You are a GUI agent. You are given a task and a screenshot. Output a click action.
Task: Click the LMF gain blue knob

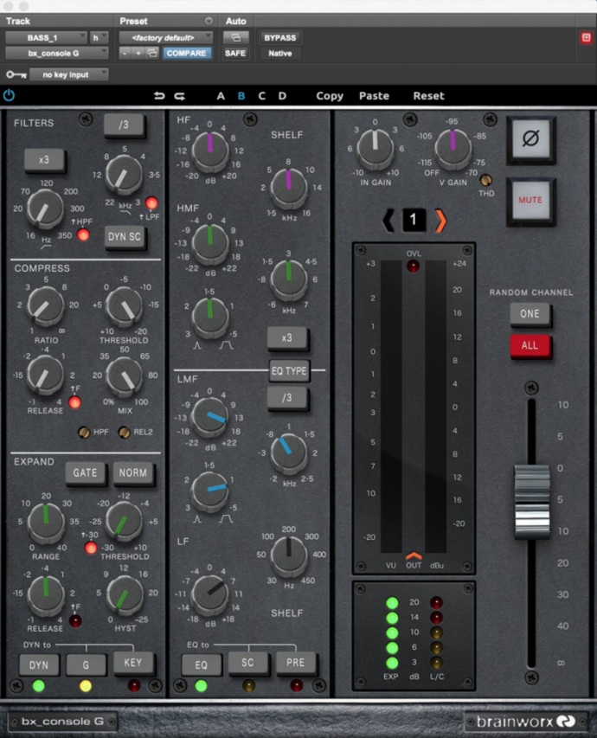(210, 417)
